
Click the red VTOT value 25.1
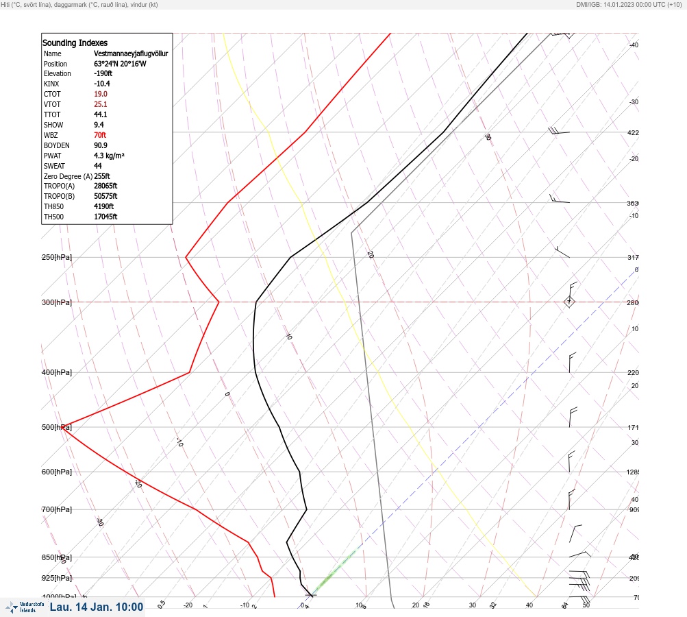100,104
